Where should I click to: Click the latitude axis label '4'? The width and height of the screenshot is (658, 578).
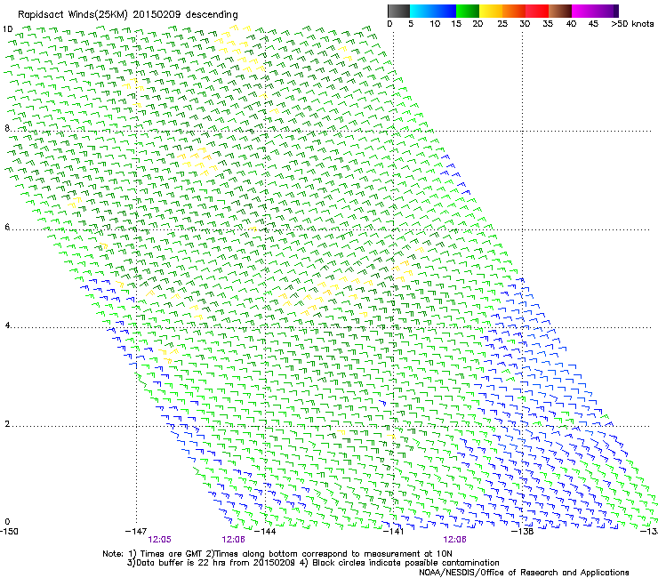(x=7, y=325)
